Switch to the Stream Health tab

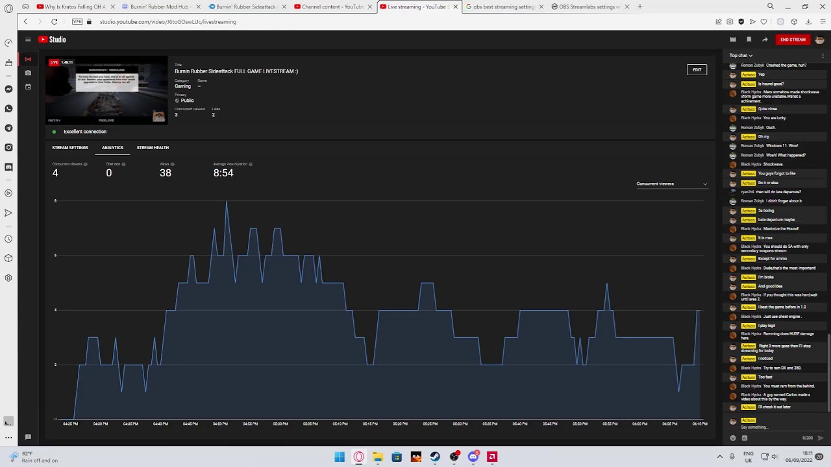tap(153, 147)
